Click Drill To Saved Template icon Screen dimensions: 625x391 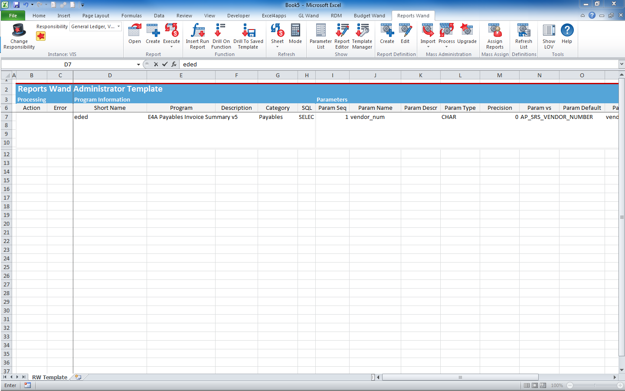(248, 30)
